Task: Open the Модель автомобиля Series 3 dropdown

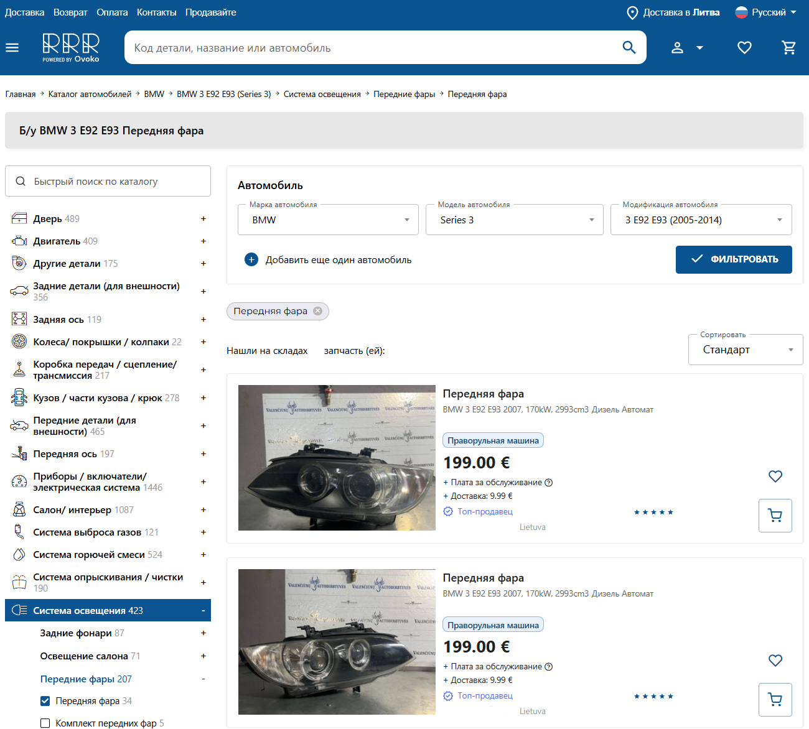Action: (x=515, y=220)
